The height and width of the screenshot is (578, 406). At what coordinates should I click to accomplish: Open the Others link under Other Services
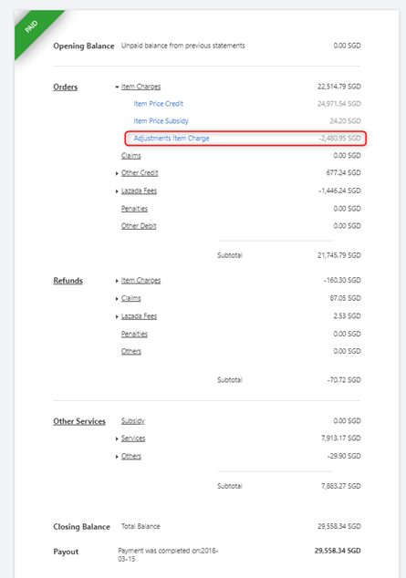coord(131,457)
